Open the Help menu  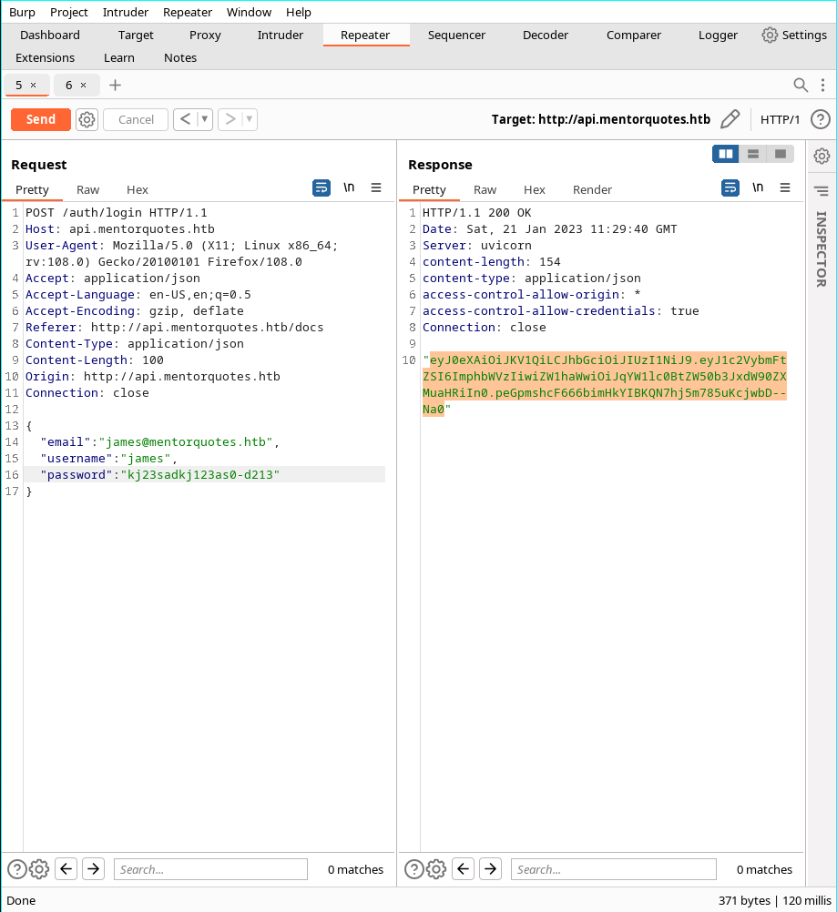pos(299,12)
